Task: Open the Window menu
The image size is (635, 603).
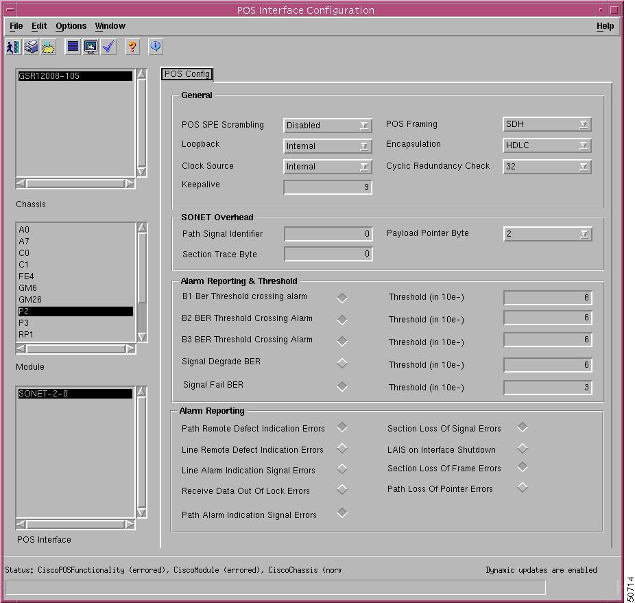Action: coord(110,26)
